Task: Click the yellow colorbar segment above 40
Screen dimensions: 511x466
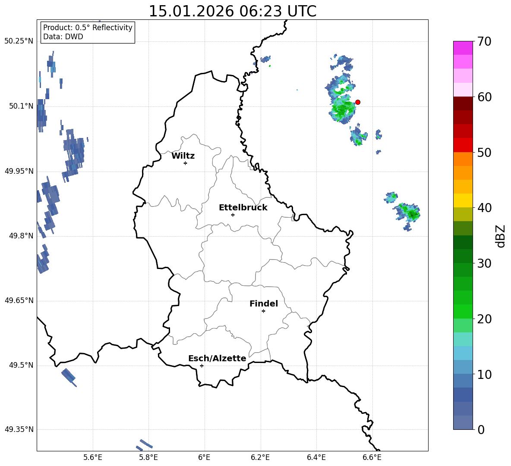Action: (x=463, y=200)
